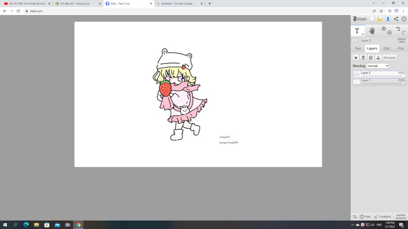Open Chrome's three-dot menu
This screenshot has height=229, width=408.
pos(404,11)
